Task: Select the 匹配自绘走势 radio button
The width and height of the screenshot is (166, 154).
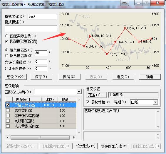Action: point(6,42)
